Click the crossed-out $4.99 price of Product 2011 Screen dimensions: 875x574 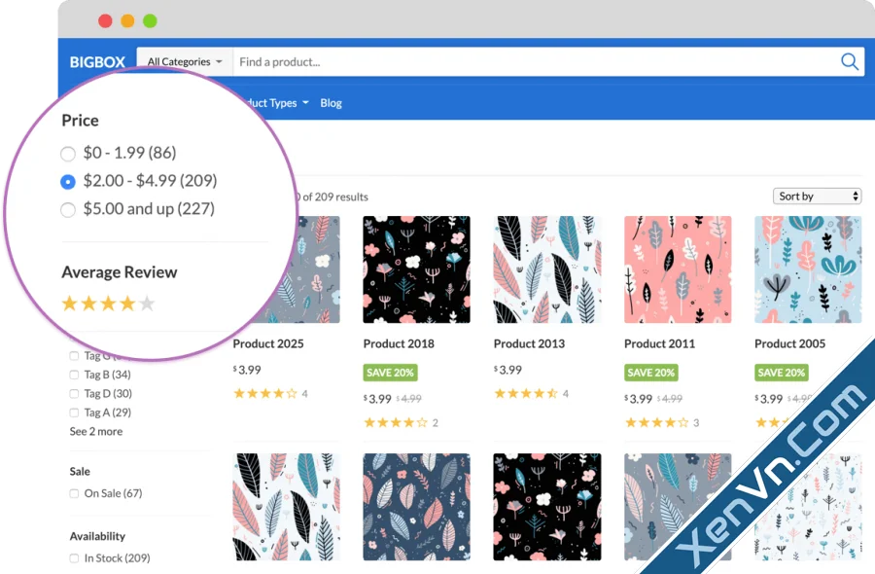670,399
